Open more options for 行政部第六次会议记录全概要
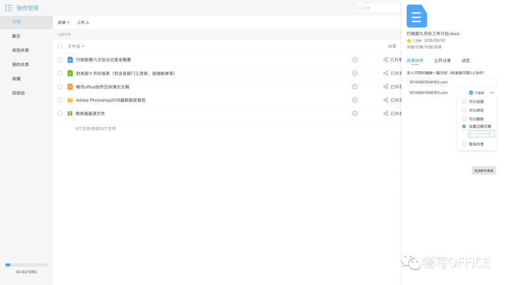Image resolution: width=507 pixels, height=285 pixels. tap(355, 60)
